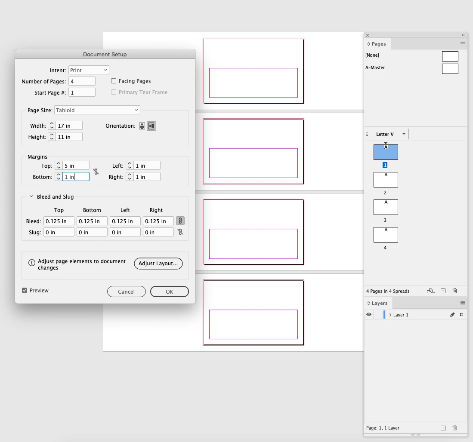Select the Pages panel tab
Viewport: 473px width, 442px height.
pos(377,44)
